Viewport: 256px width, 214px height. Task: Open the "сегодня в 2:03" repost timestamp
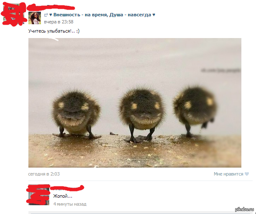(44, 174)
